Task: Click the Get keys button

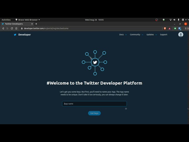Action: (94, 113)
